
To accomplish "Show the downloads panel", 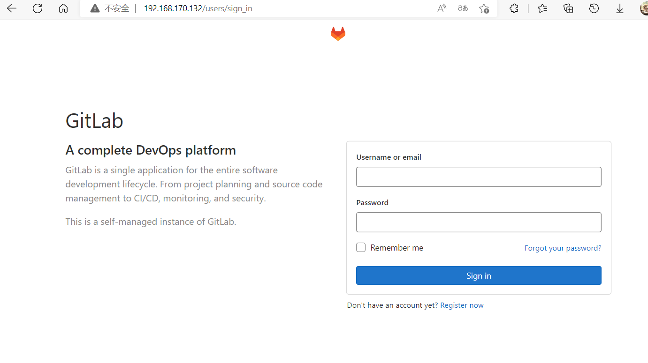I will 620,8.
